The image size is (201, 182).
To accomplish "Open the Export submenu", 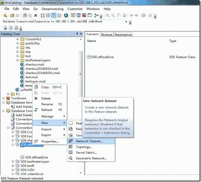I will (50, 135).
